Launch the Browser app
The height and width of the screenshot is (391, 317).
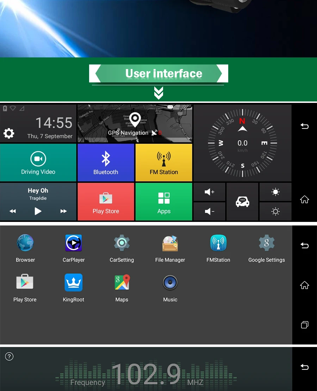tap(25, 248)
